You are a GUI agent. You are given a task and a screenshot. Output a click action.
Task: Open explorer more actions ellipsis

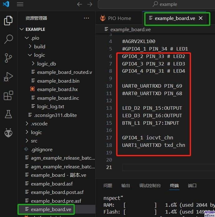coord(86,18)
